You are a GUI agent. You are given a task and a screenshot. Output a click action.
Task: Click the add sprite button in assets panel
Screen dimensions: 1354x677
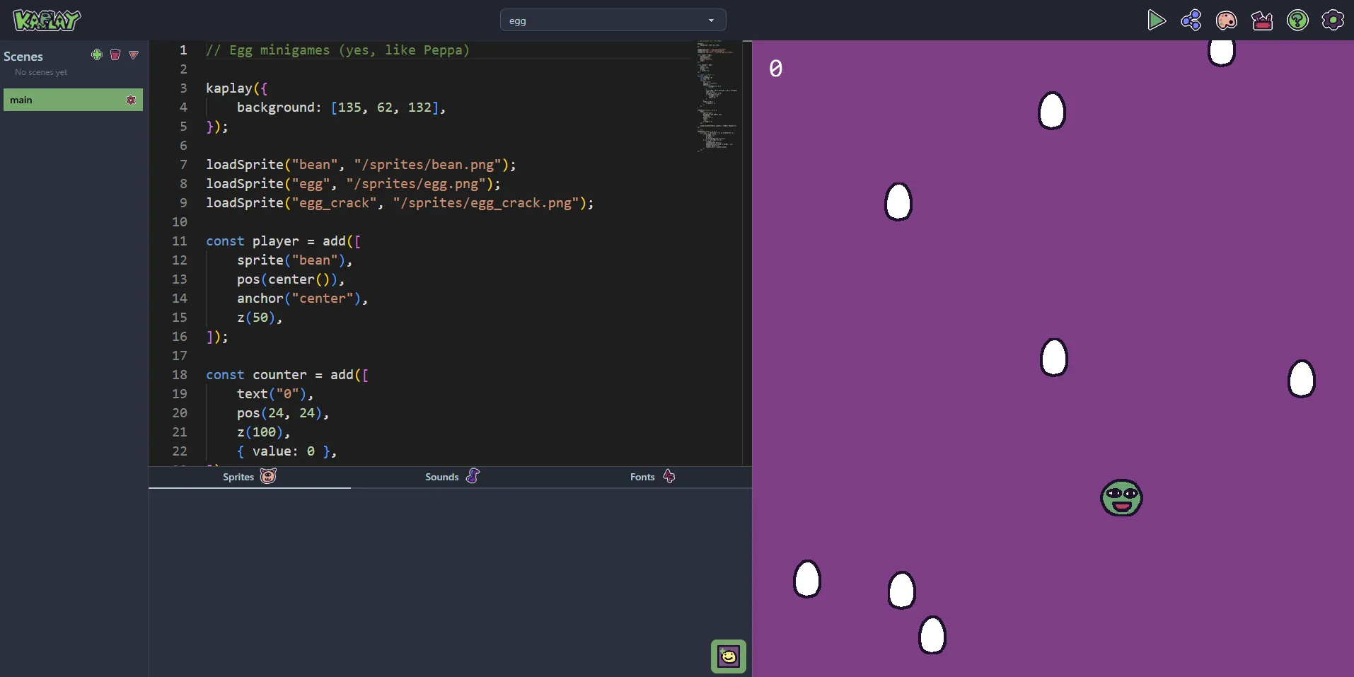(728, 656)
